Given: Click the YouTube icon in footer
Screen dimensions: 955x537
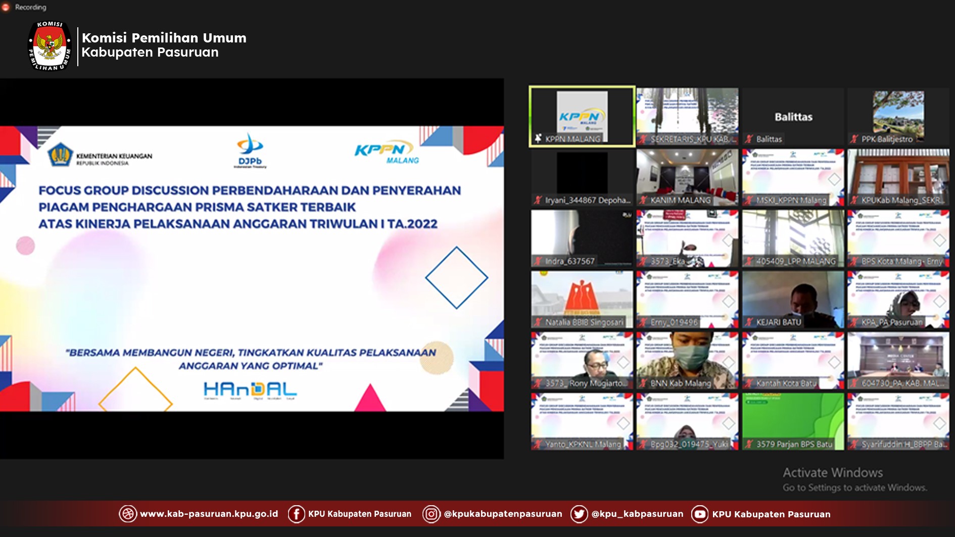Looking at the screenshot, I should [699, 514].
